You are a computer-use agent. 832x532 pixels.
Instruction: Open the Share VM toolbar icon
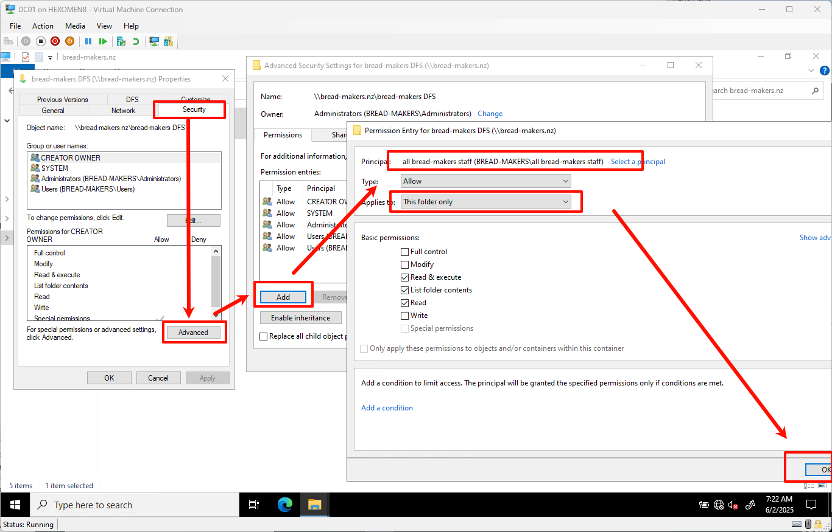click(168, 41)
